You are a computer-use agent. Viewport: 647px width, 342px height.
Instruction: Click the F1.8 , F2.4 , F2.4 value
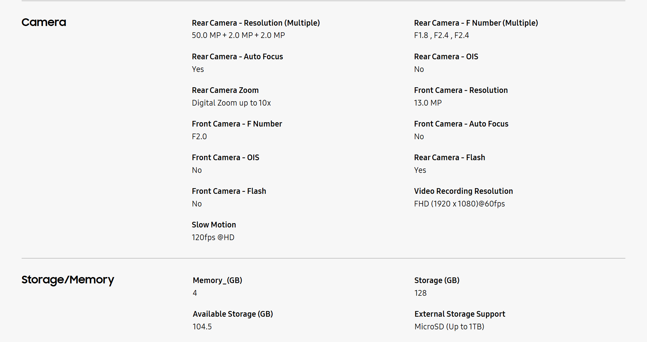click(x=441, y=35)
